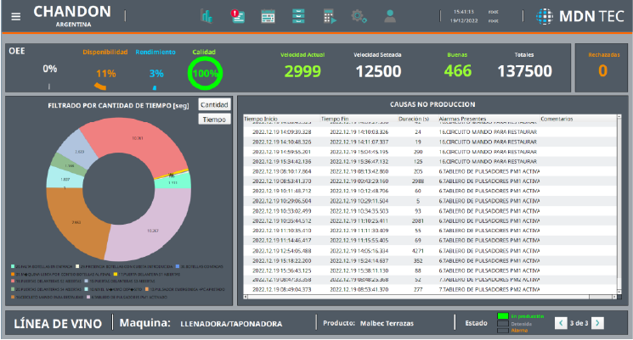
Task: Open the bar chart statistics icon
Action: pos(206,16)
